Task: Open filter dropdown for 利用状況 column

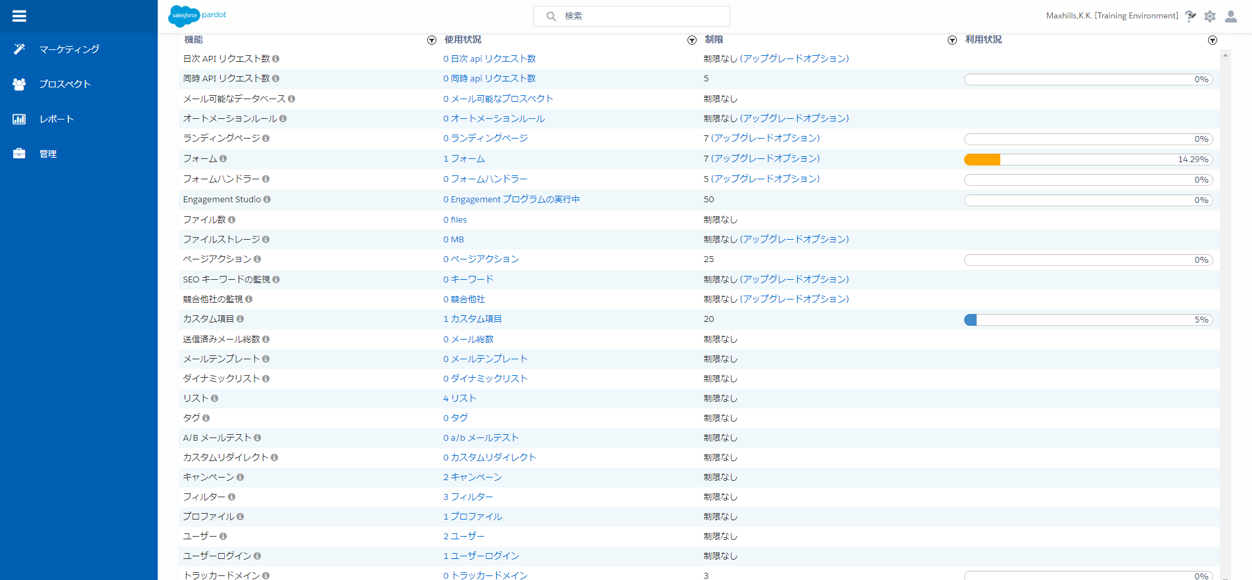Action: tap(1213, 41)
